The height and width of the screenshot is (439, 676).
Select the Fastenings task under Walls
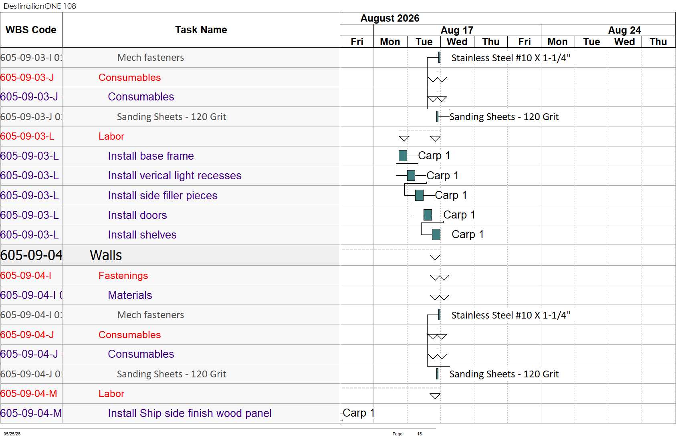click(x=123, y=276)
